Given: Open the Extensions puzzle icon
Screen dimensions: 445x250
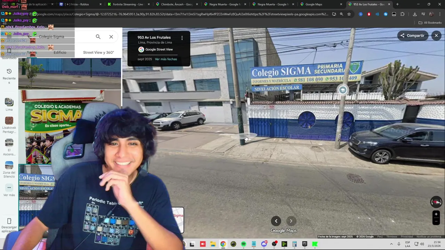Looking at the screenshot, I should (403, 14).
